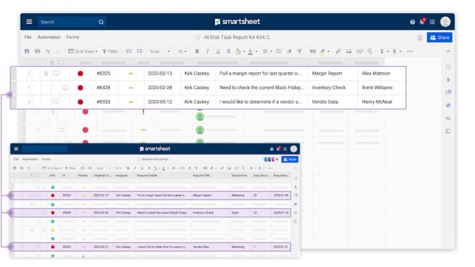
Task: Toggle underline formatting in main toolbar
Action: pyautogui.click(x=218, y=51)
